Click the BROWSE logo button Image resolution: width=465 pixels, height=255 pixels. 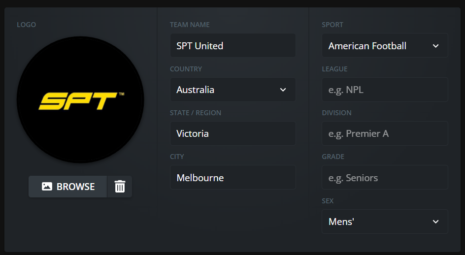point(67,187)
